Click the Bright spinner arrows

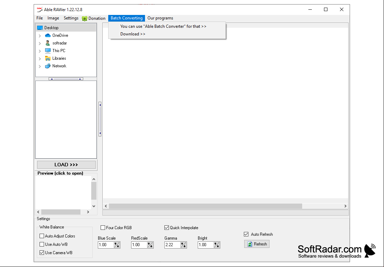point(217,245)
